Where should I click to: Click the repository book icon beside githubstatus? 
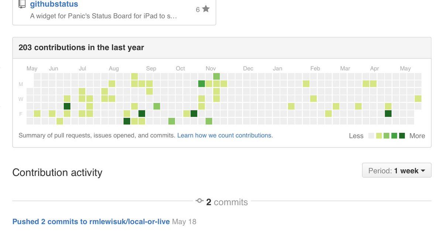point(22,4)
